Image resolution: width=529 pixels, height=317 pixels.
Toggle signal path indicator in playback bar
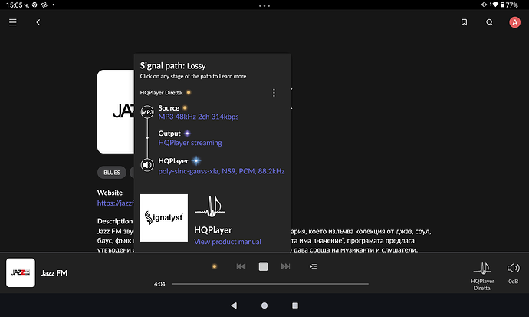click(214, 266)
